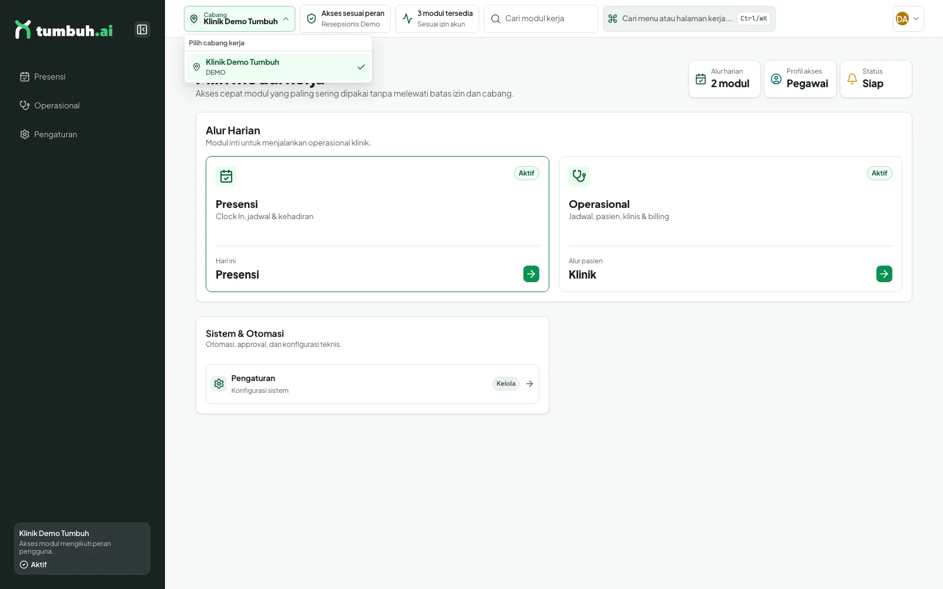The width and height of the screenshot is (943, 589).
Task: Click the Pilih cabang kerja label
Action: pyautogui.click(x=216, y=43)
